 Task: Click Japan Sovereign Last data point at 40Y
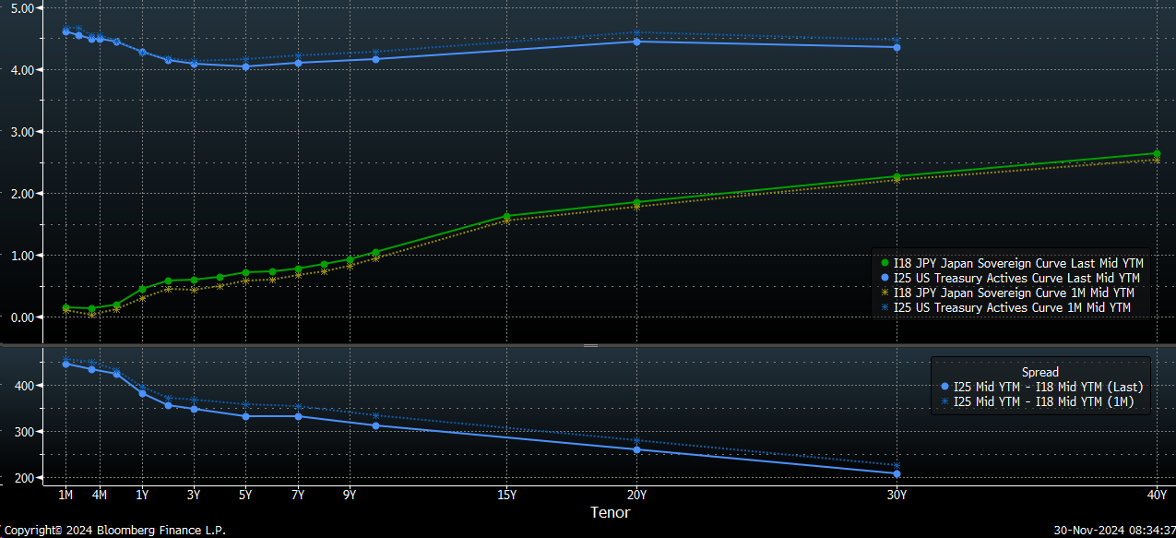tap(1157, 154)
